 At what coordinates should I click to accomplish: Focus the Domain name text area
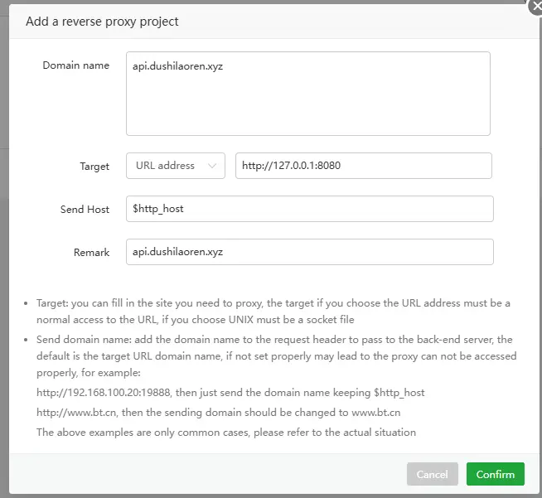click(x=308, y=94)
